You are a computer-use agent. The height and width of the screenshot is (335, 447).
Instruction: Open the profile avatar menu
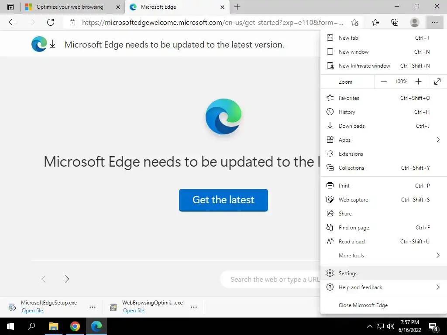(415, 22)
